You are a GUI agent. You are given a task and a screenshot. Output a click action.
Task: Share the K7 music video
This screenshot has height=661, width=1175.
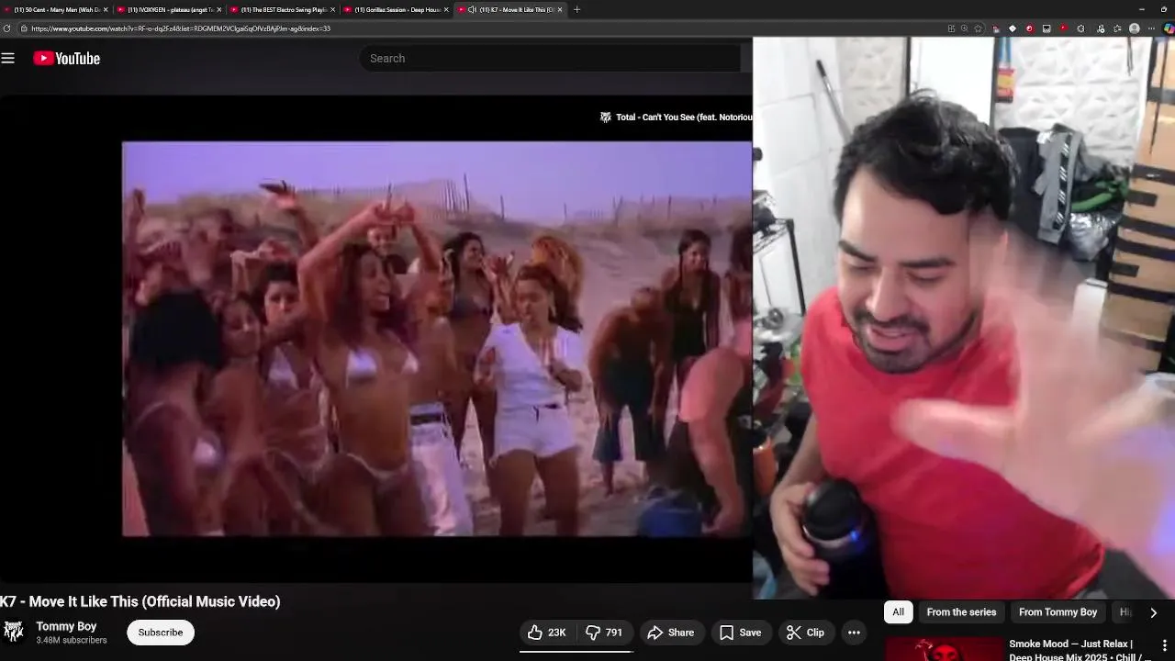[x=670, y=633]
